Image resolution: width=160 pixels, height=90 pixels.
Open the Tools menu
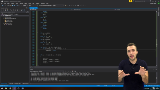[x=29, y=3]
